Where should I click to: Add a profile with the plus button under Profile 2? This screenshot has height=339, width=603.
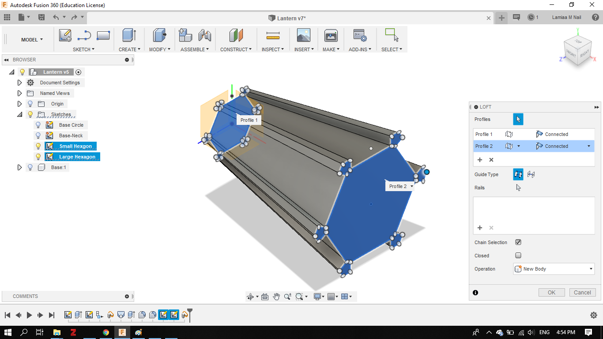pyautogui.click(x=480, y=160)
